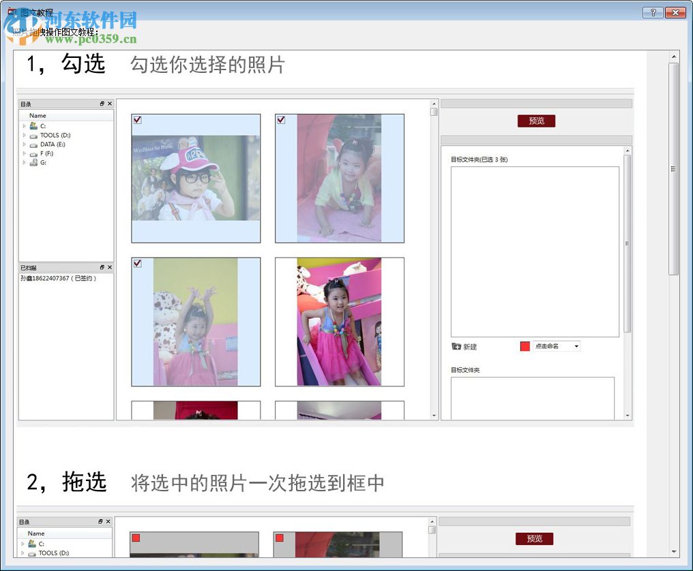Click the red color swatch beside 点击命名
Image resolution: width=693 pixels, height=571 pixels.
(525, 346)
